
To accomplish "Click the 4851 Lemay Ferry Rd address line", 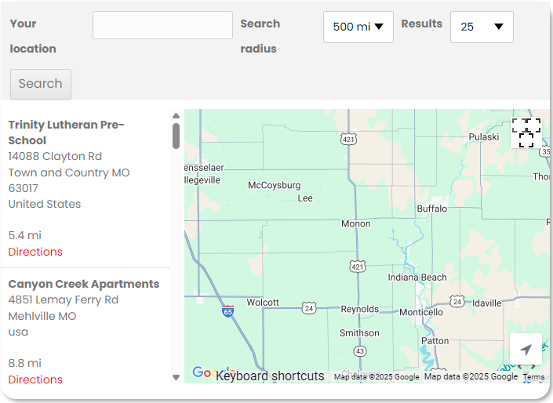I will [64, 300].
